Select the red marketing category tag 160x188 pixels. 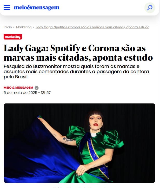click(x=13, y=37)
